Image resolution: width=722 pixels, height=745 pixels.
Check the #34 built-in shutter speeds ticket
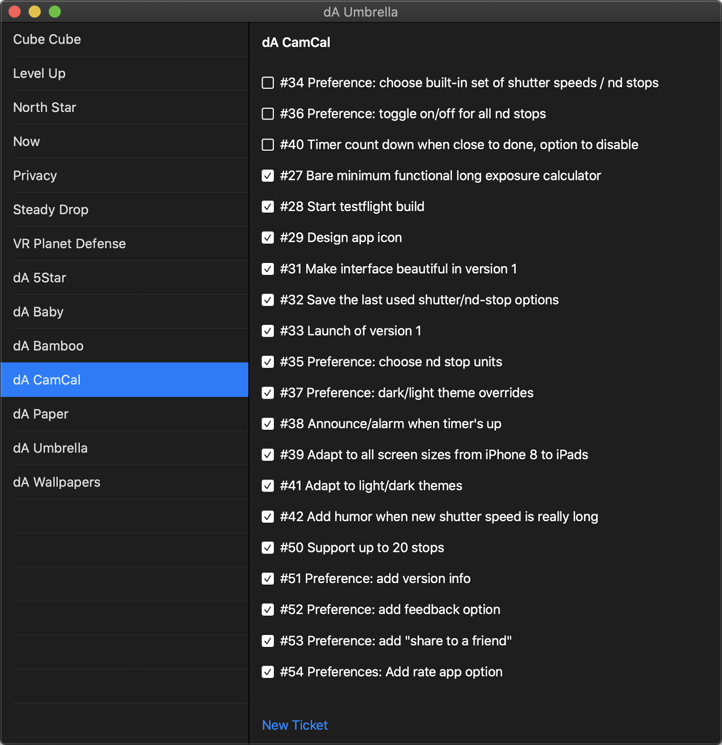click(268, 83)
